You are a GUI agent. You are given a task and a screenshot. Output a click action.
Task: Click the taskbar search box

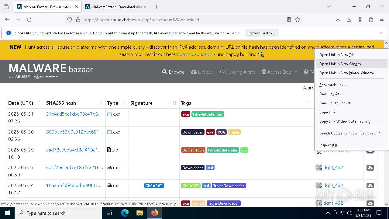click(58, 213)
